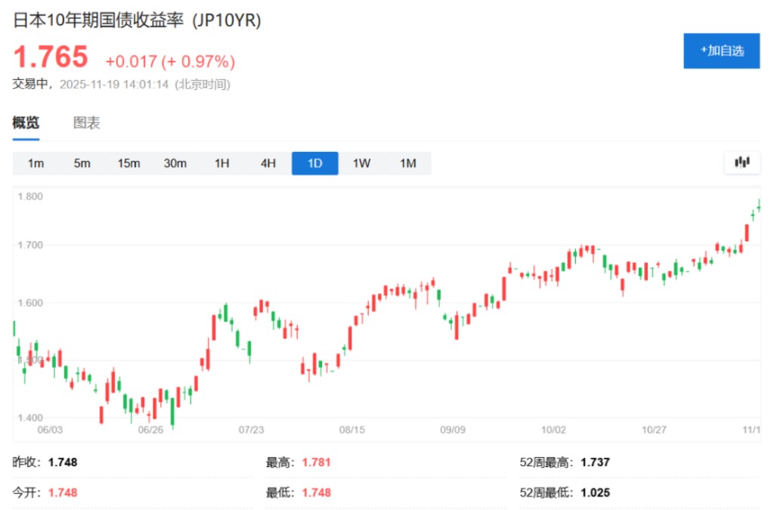Select the 概览 overview tab

26,123
